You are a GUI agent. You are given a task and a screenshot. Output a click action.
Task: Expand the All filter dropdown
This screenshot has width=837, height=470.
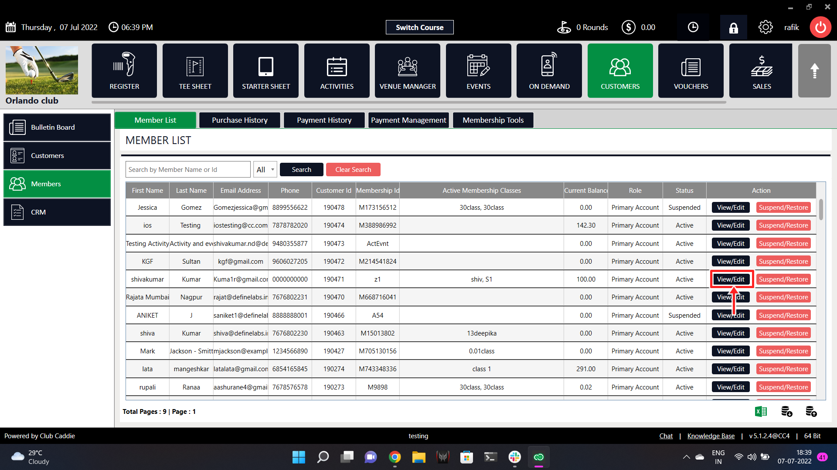pyautogui.click(x=265, y=170)
